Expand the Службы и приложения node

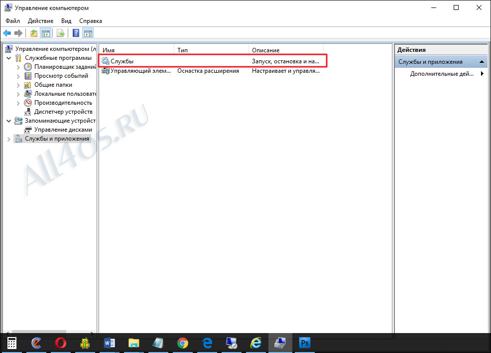(9, 139)
